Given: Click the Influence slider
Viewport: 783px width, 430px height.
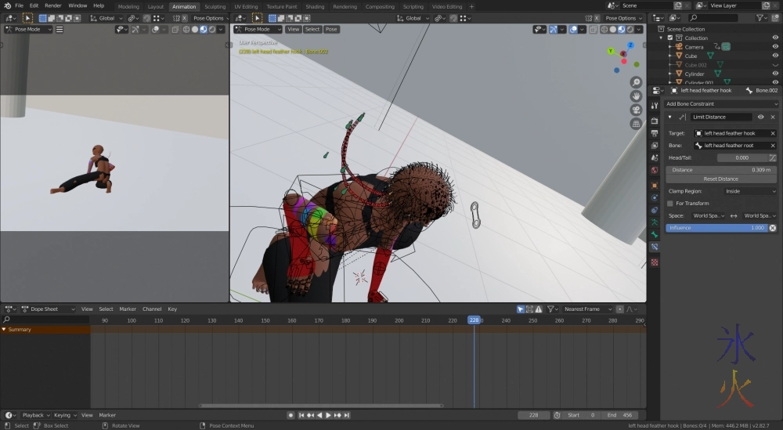Looking at the screenshot, I should tap(716, 228).
